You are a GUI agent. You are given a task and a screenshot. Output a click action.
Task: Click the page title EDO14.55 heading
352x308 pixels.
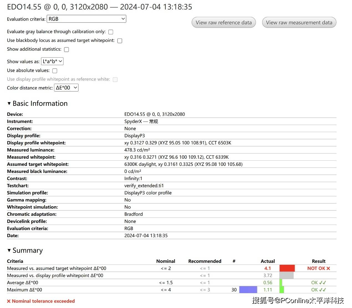(99, 7)
